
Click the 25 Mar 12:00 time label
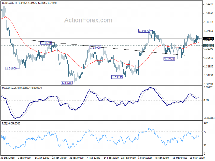[x=197, y=158]
